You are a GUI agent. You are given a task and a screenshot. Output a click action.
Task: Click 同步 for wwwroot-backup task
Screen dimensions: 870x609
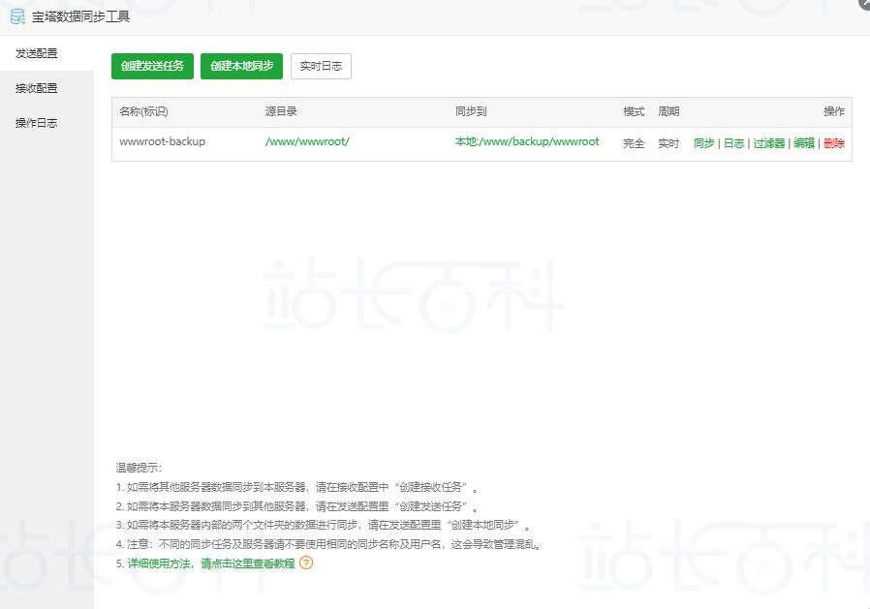tap(703, 143)
